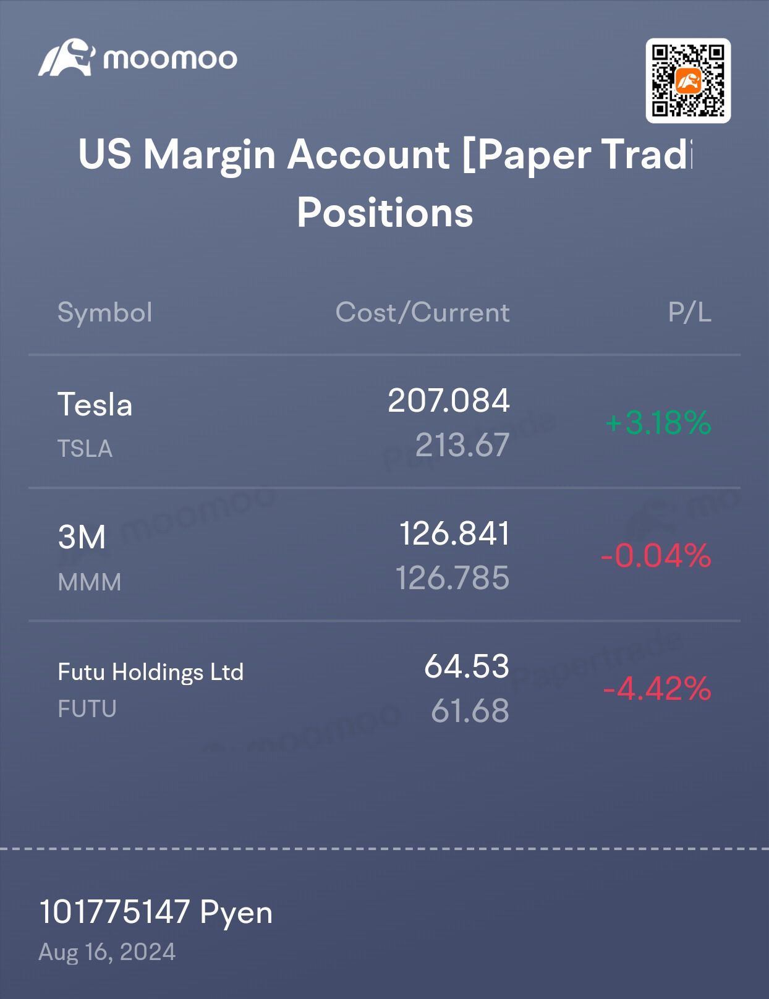Click the MMM ticker symbol
The height and width of the screenshot is (999, 769).
tap(90, 582)
